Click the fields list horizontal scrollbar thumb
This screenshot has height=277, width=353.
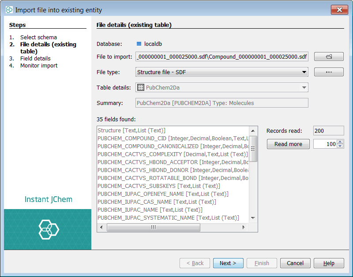[x=153, y=227]
